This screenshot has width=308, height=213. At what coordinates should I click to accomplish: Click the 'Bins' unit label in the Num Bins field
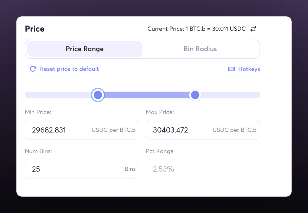[130, 169]
